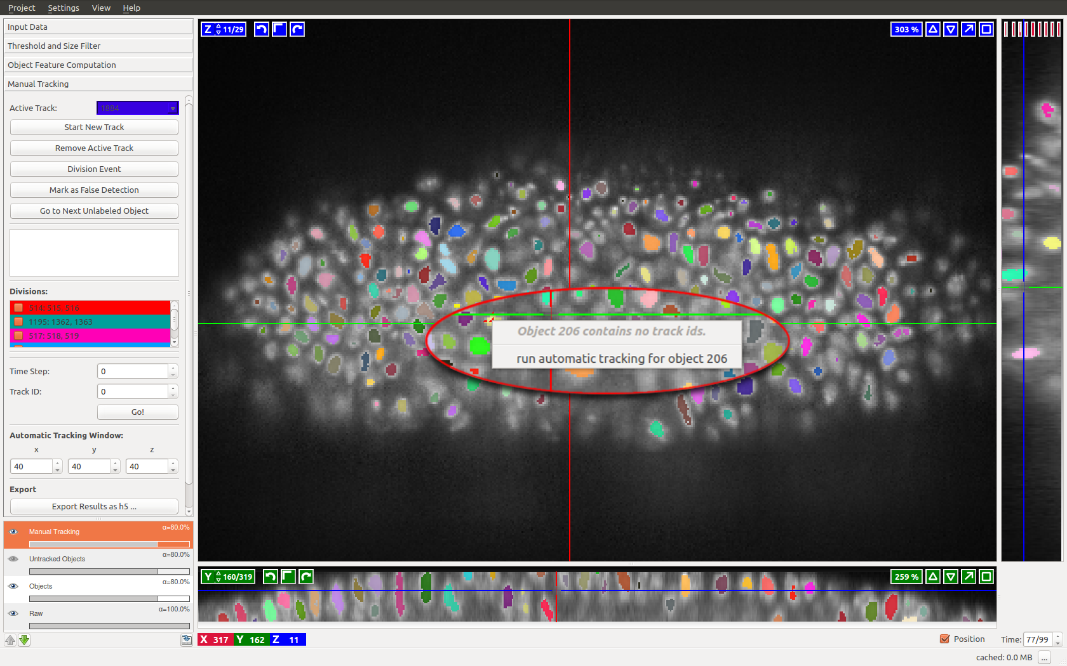Open the Settings menu

point(64,8)
